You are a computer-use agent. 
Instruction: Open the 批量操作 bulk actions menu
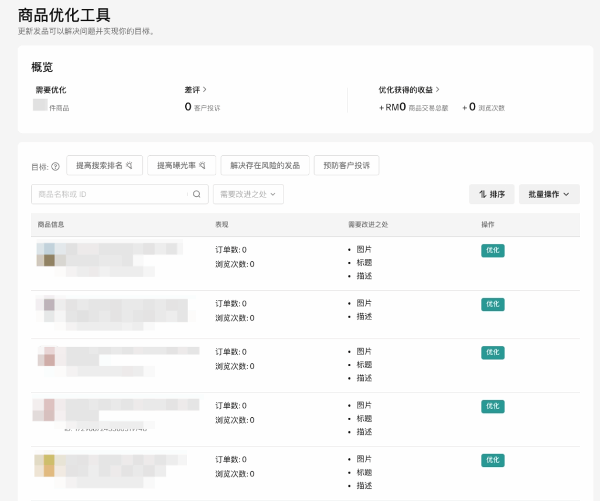549,194
